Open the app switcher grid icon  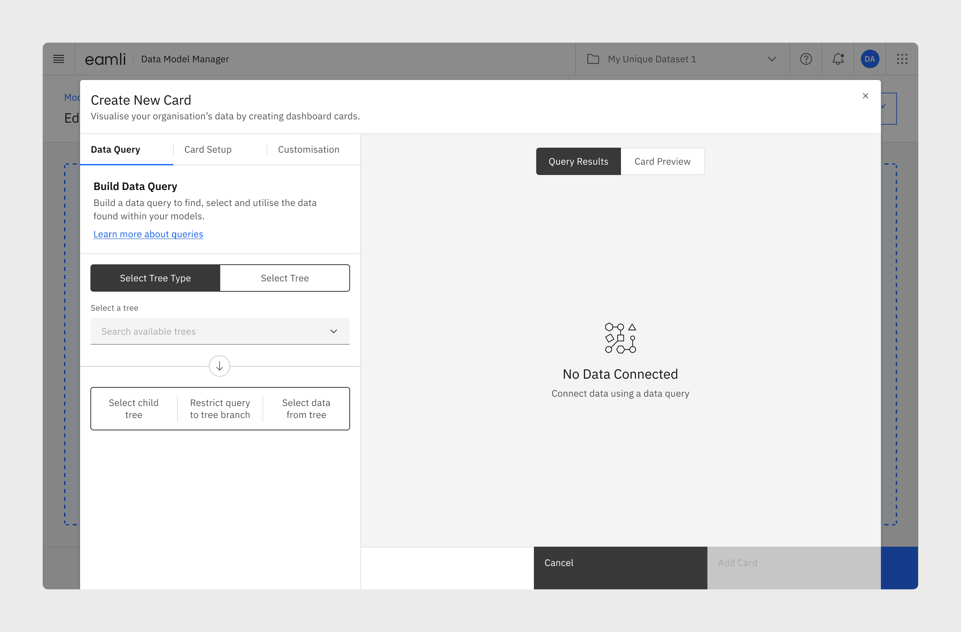[x=902, y=59]
